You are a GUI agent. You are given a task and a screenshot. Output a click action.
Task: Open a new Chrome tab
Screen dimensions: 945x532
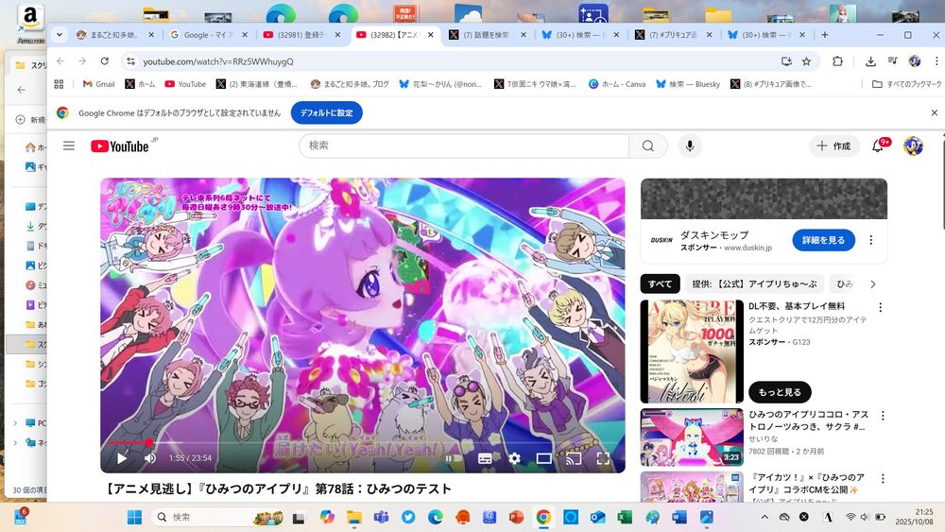click(x=824, y=35)
